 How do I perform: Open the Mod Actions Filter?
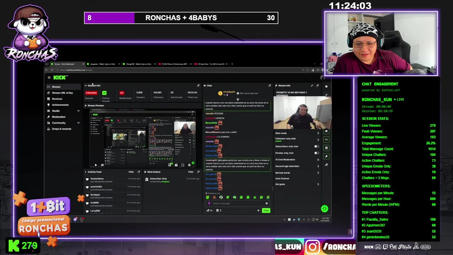[191, 172]
